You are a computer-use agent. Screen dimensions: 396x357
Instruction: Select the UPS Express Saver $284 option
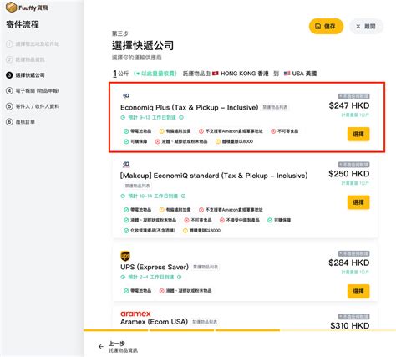(x=358, y=291)
